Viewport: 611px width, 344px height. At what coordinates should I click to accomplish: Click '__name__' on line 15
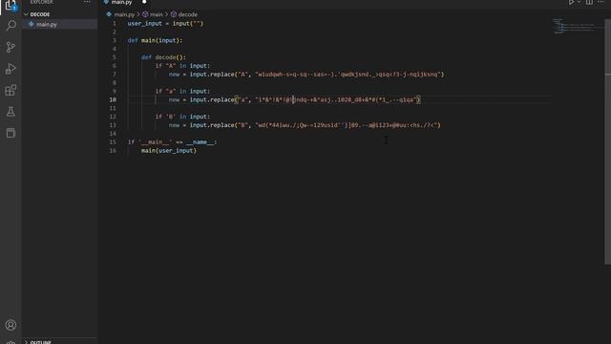tap(200, 142)
